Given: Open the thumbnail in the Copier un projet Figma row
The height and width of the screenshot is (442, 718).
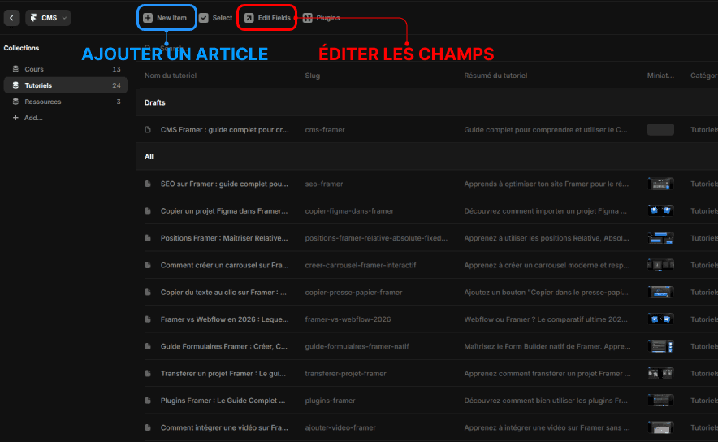Looking at the screenshot, I should coord(660,210).
